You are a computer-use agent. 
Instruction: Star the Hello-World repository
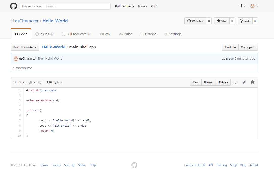(x=222, y=21)
